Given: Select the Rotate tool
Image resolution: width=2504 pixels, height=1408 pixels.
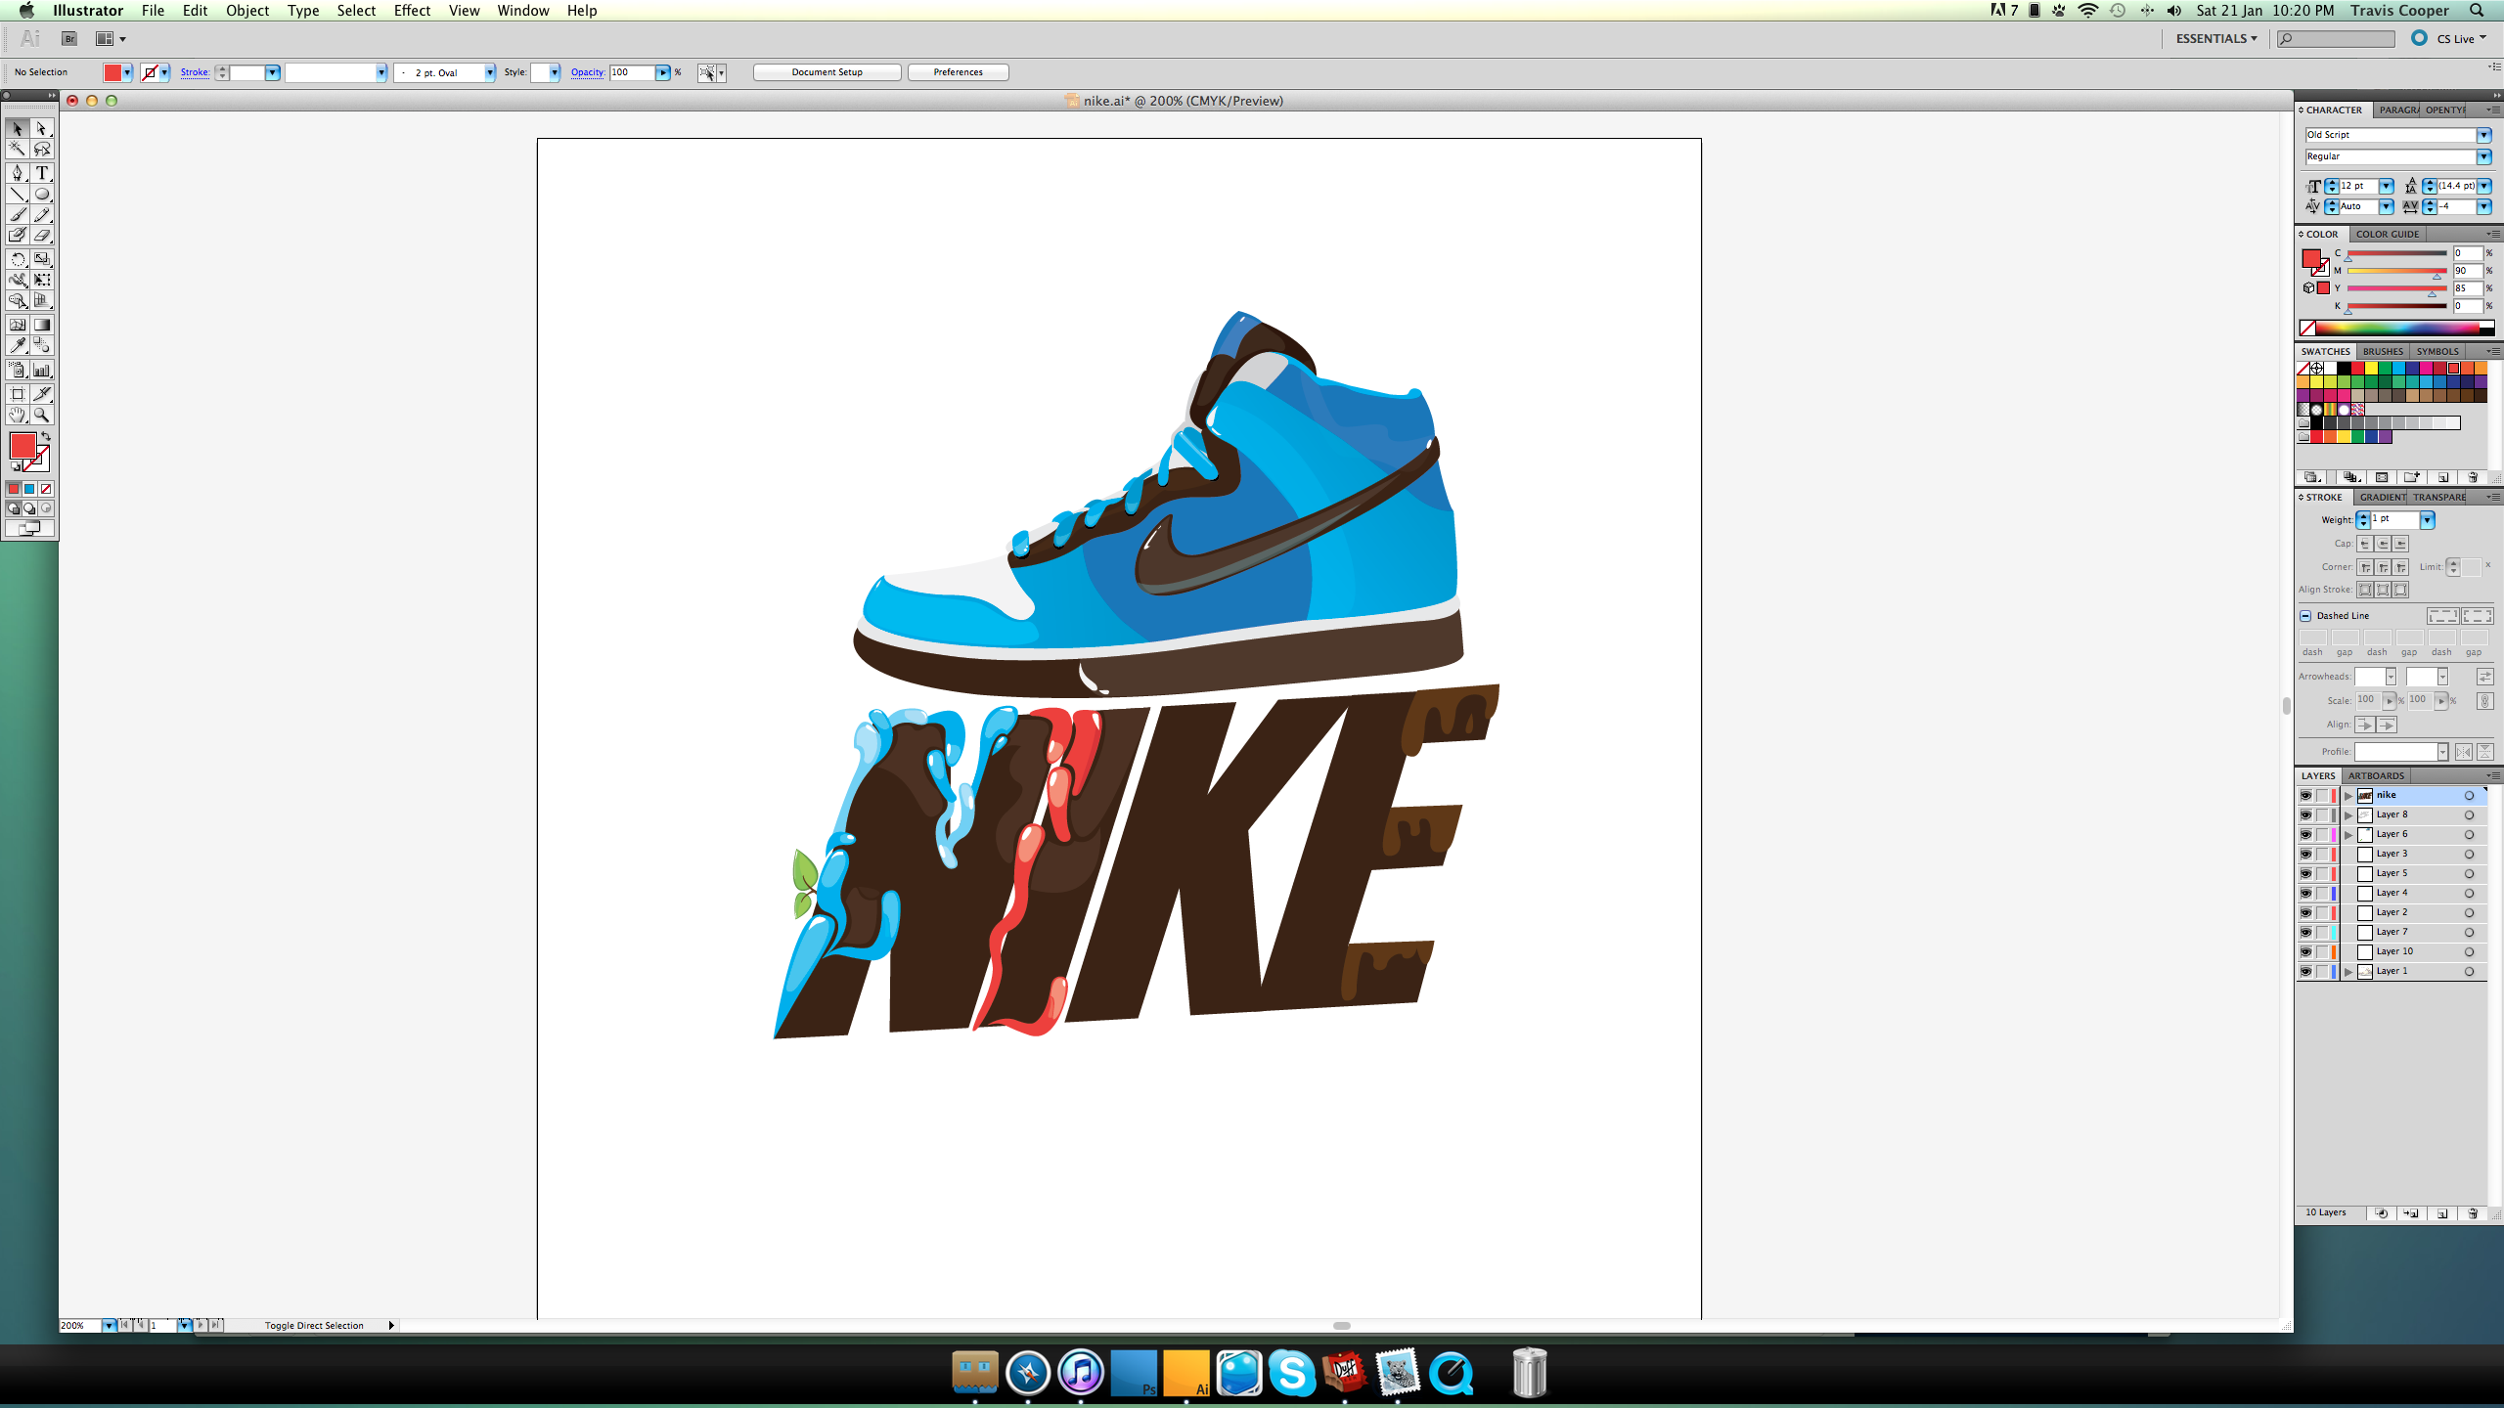Looking at the screenshot, I should tap(18, 259).
